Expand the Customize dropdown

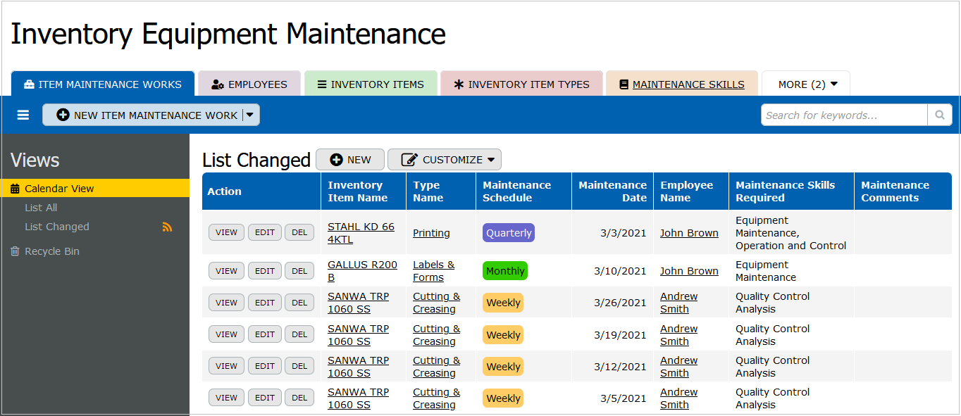(x=445, y=160)
